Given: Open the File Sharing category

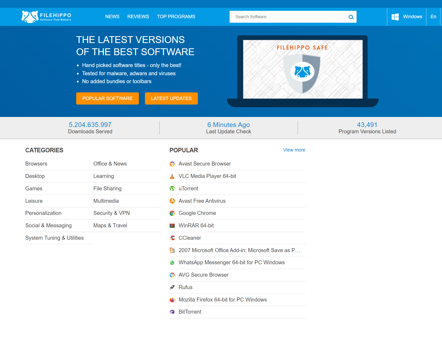Looking at the screenshot, I should tap(107, 188).
